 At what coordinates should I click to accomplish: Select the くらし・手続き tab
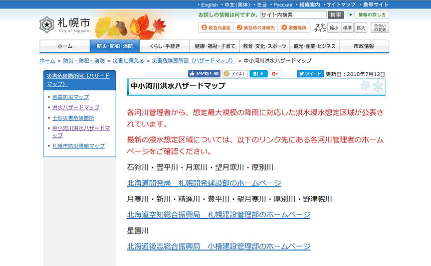pos(165,46)
